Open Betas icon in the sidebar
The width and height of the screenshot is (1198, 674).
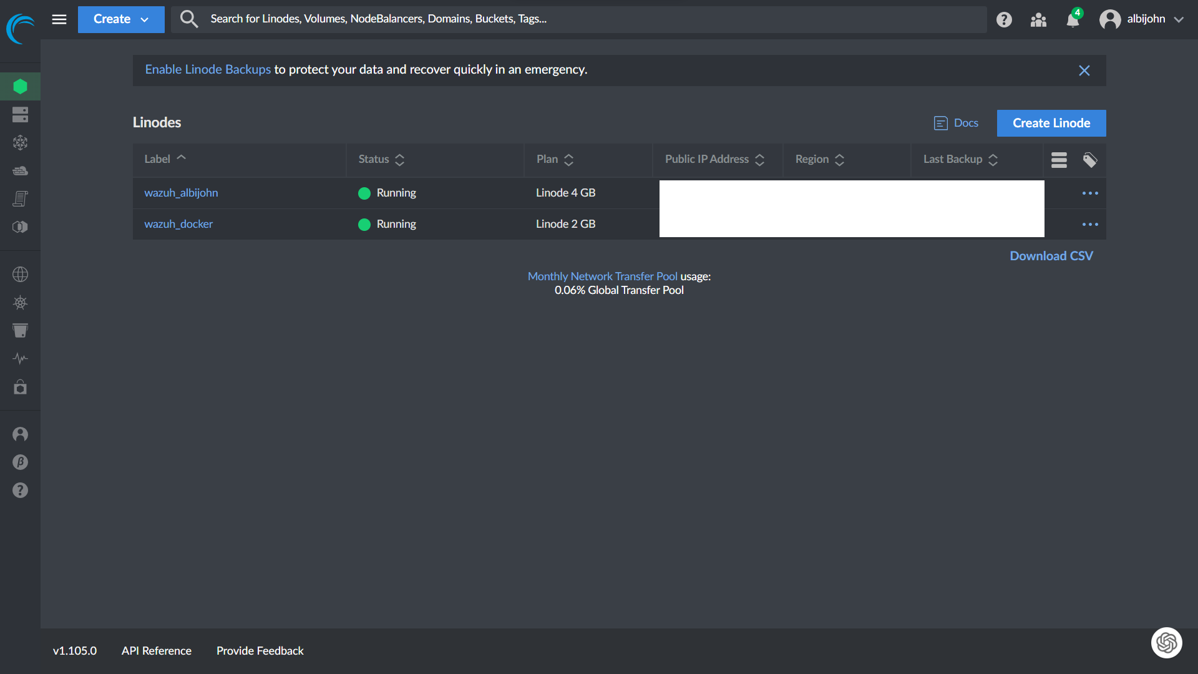pyautogui.click(x=21, y=462)
